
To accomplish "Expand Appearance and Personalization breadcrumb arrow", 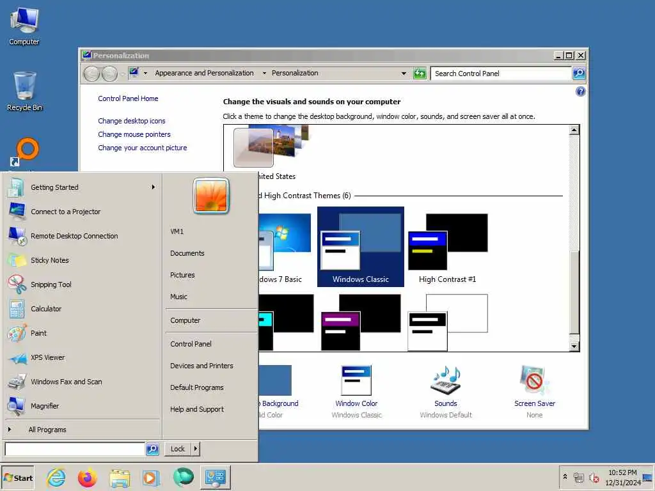I will (x=264, y=73).
